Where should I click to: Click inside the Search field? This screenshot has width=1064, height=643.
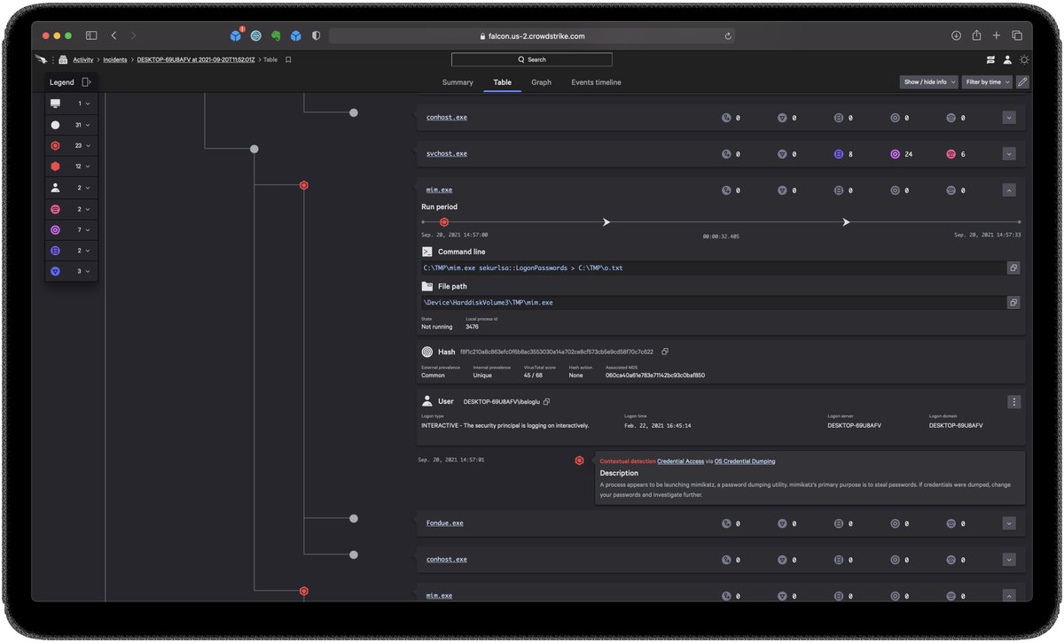[531, 59]
